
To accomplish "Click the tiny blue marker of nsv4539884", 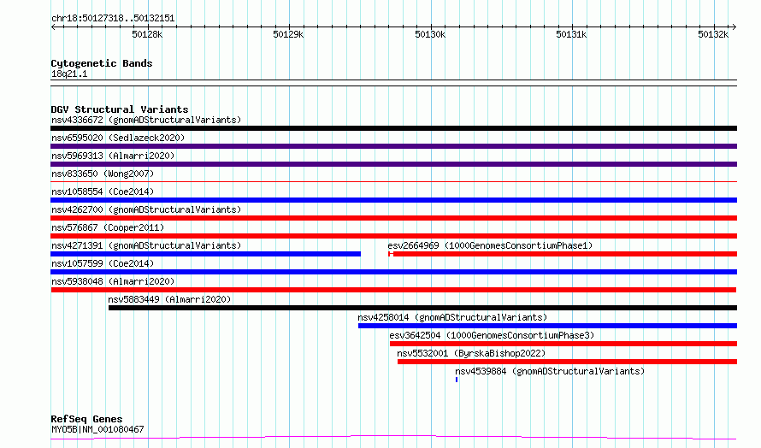I will 457,380.
